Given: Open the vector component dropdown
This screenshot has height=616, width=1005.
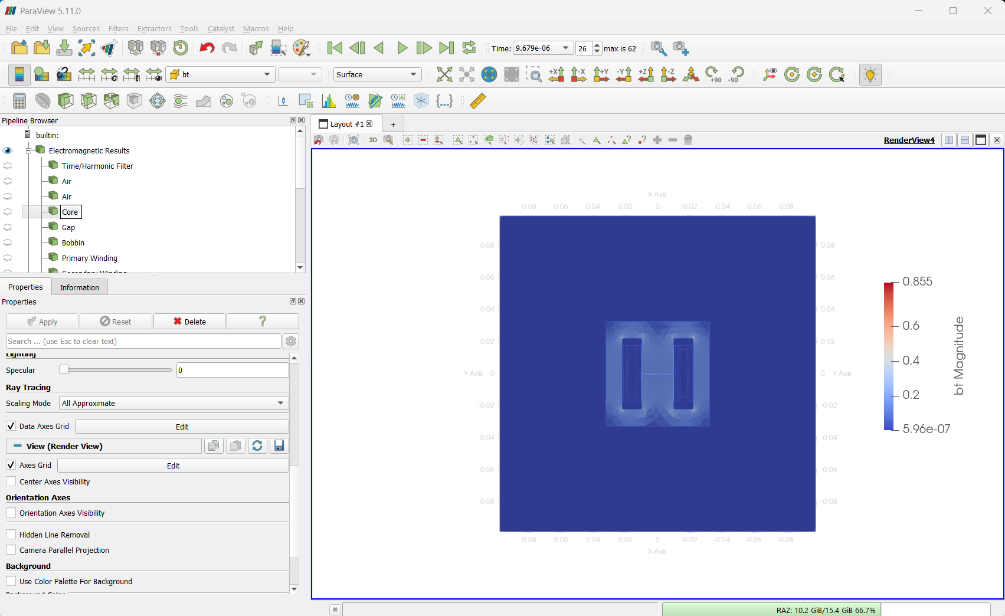Looking at the screenshot, I should (x=300, y=74).
